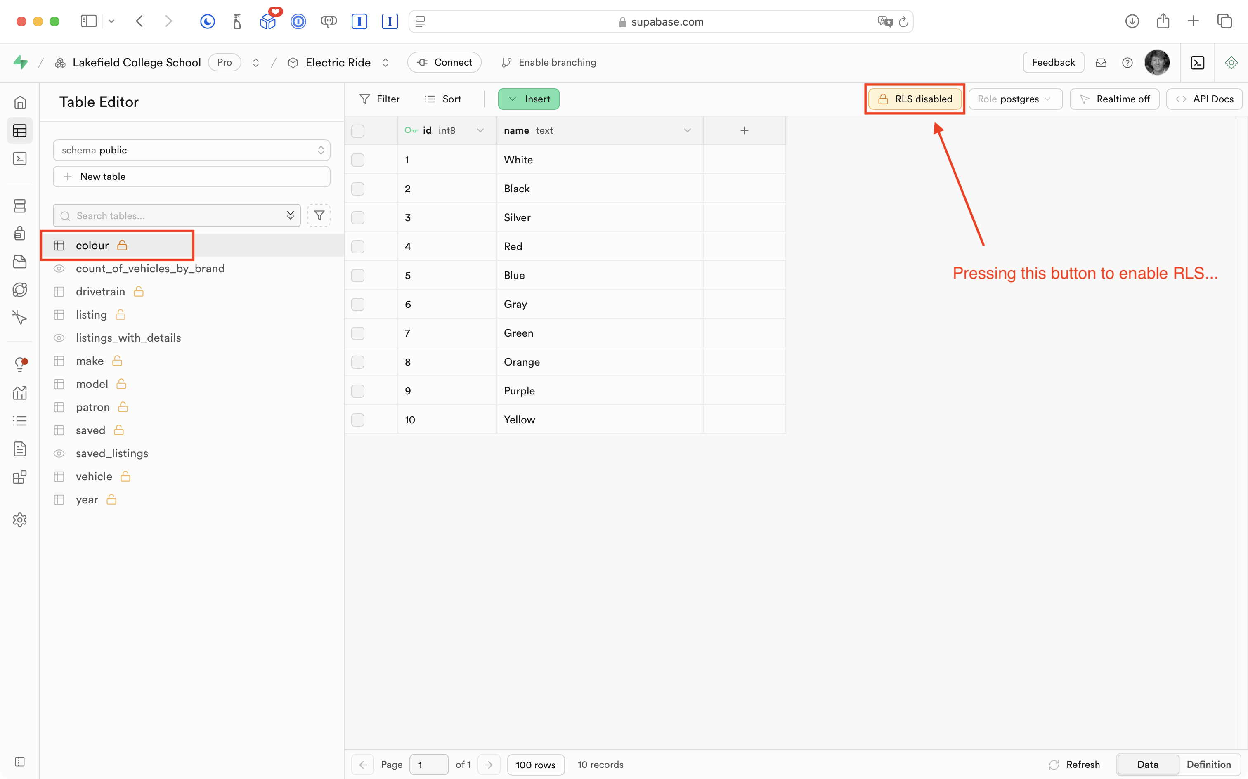The image size is (1248, 779).
Task: Click the RLS disabled button
Action: pyautogui.click(x=915, y=99)
